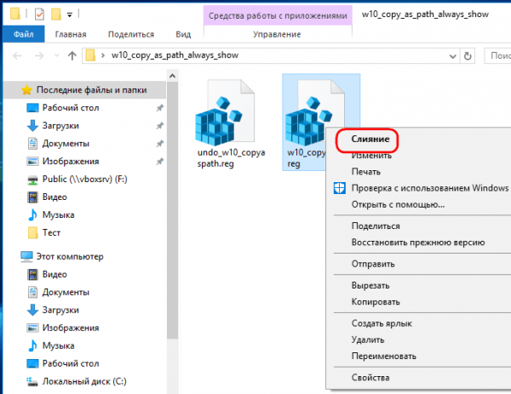Open Рабочий стол under Этот компьютер

pos(71,363)
